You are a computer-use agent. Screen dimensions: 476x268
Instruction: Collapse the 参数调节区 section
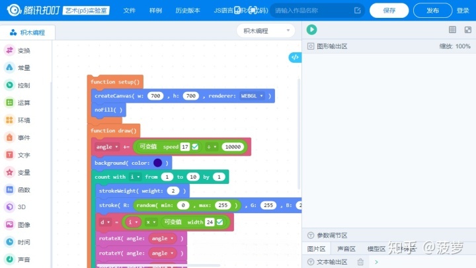311,235
